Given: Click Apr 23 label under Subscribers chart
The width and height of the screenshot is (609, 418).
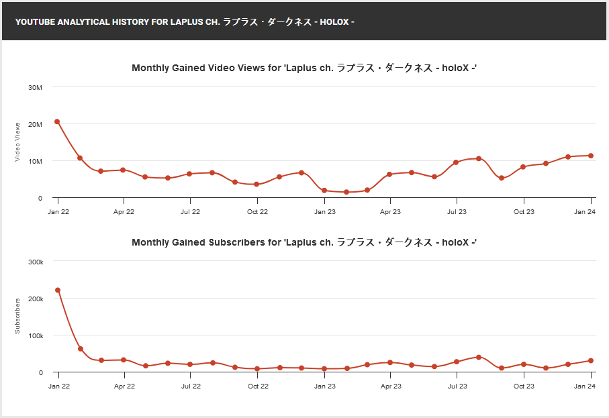Looking at the screenshot, I should pos(391,386).
